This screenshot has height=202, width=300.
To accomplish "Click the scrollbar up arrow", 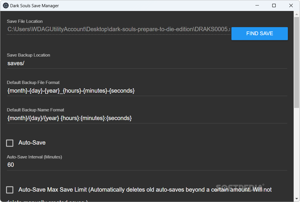I will click(297, 14).
